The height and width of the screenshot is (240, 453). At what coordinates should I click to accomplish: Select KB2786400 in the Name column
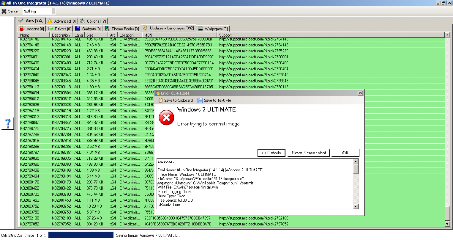(x=29, y=63)
